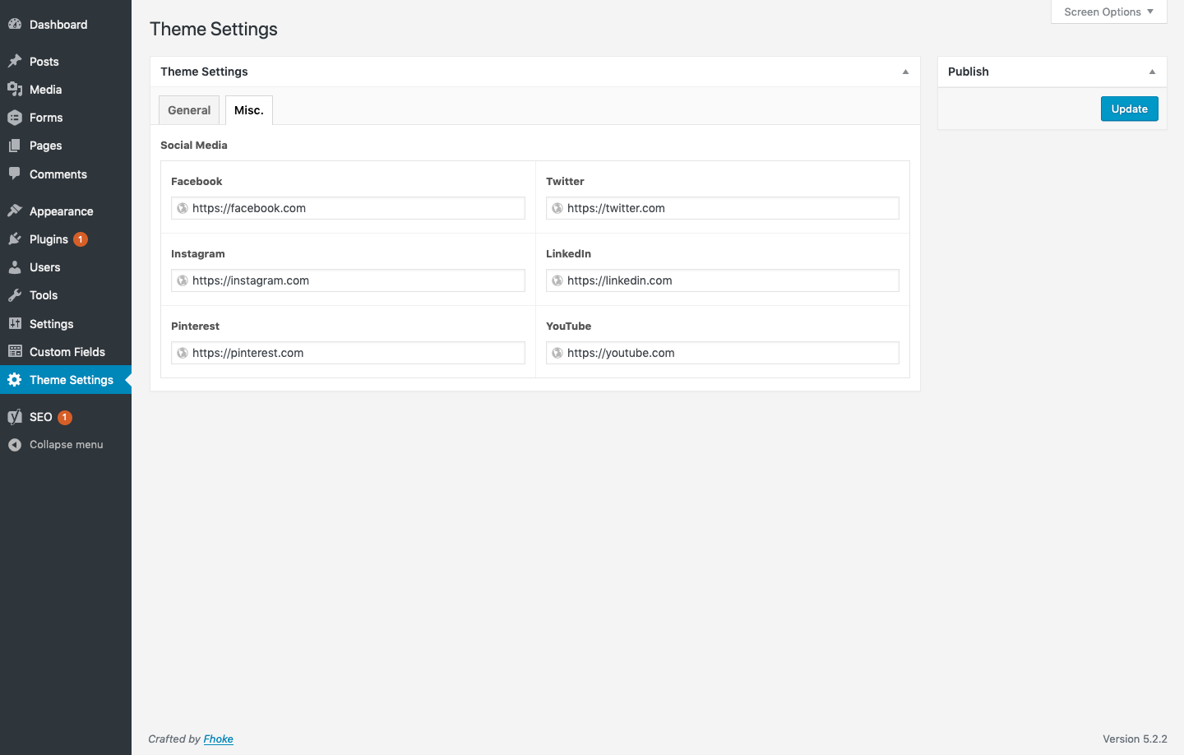Viewport: 1184px width, 755px height.
Task: Click the Media icon in sidebar
Action: pyautogui.click(x=15, y=89)
